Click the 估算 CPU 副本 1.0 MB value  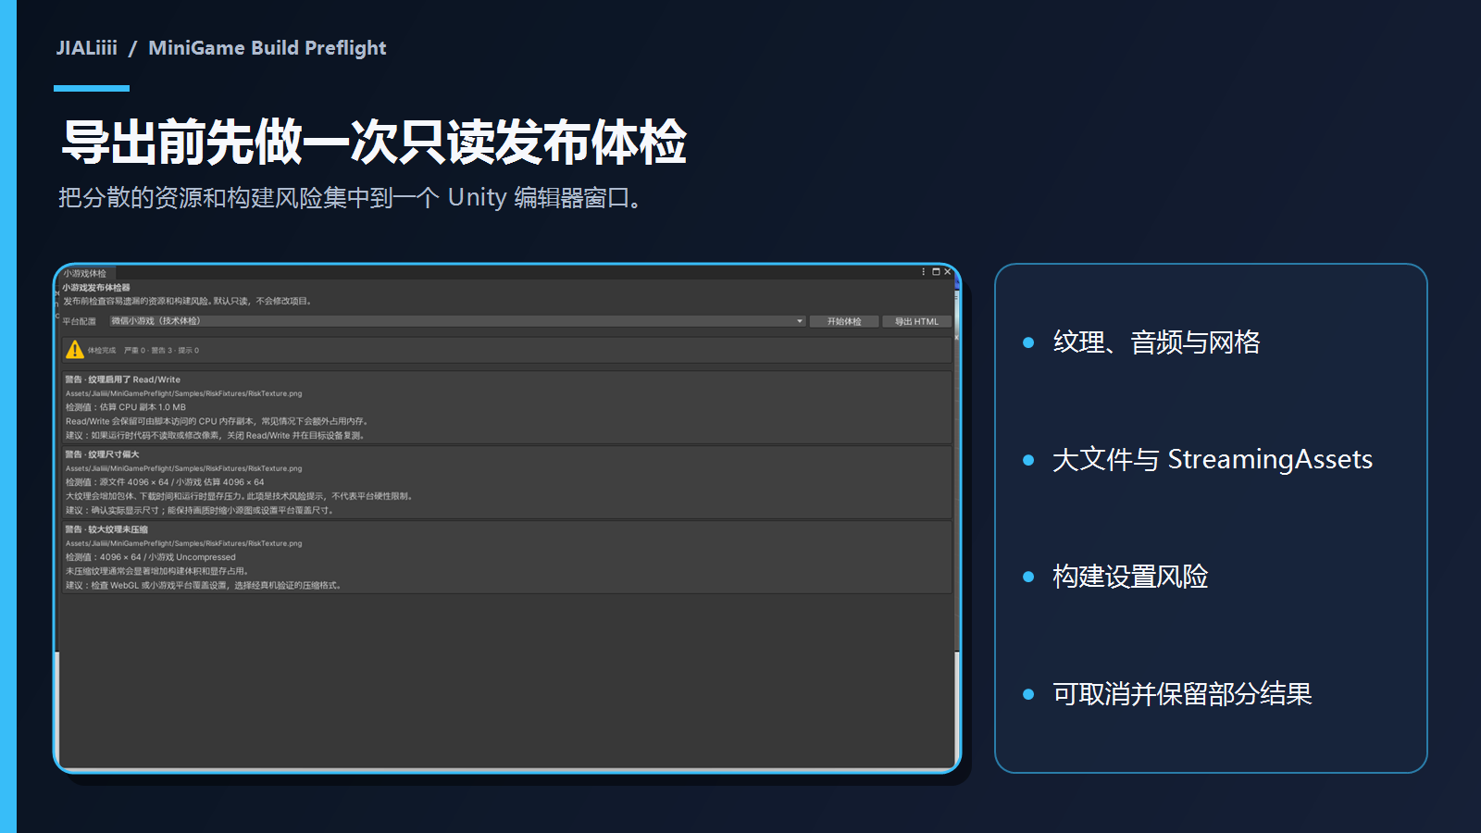143,407
